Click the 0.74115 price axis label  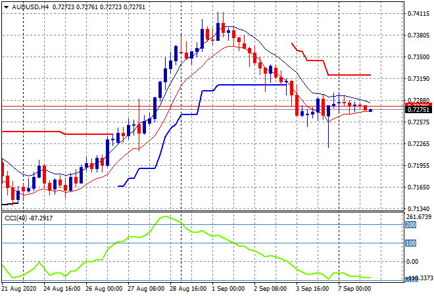(x=418, y=14)
